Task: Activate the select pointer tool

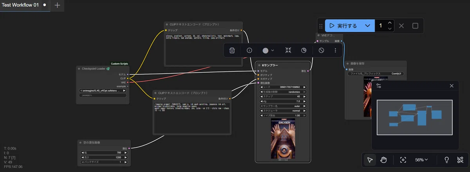Action: tap(370, 160)
